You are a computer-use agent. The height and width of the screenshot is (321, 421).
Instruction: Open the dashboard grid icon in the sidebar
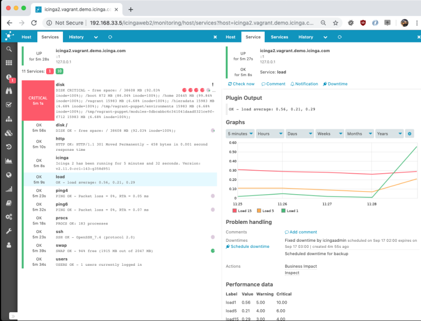[9, 63]
